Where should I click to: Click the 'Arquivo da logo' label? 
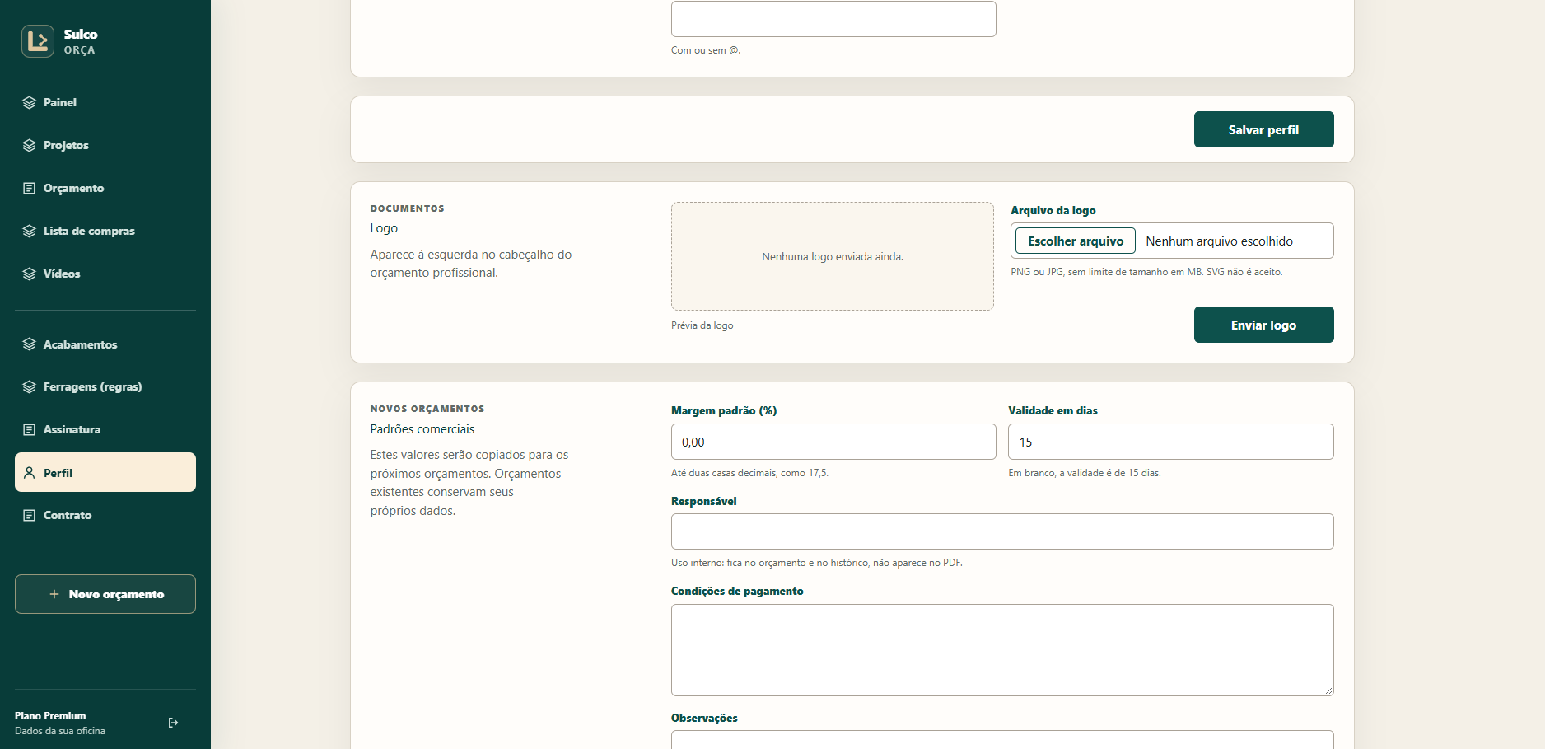(x=1053, y=210)
